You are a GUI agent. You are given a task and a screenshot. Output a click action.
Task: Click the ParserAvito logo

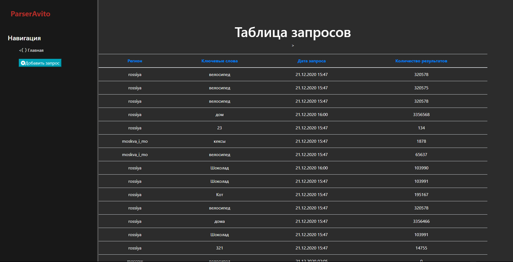tap(30, 14)
